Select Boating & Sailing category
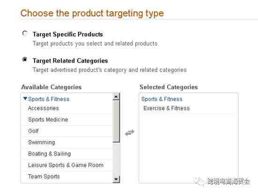The height and width of the screenshot is (193, 258). pos(67,154)
